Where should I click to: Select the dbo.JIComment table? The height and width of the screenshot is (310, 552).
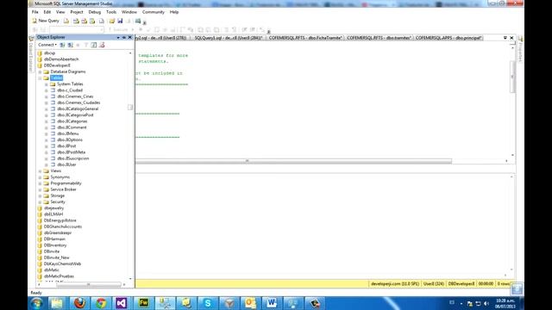72,127
